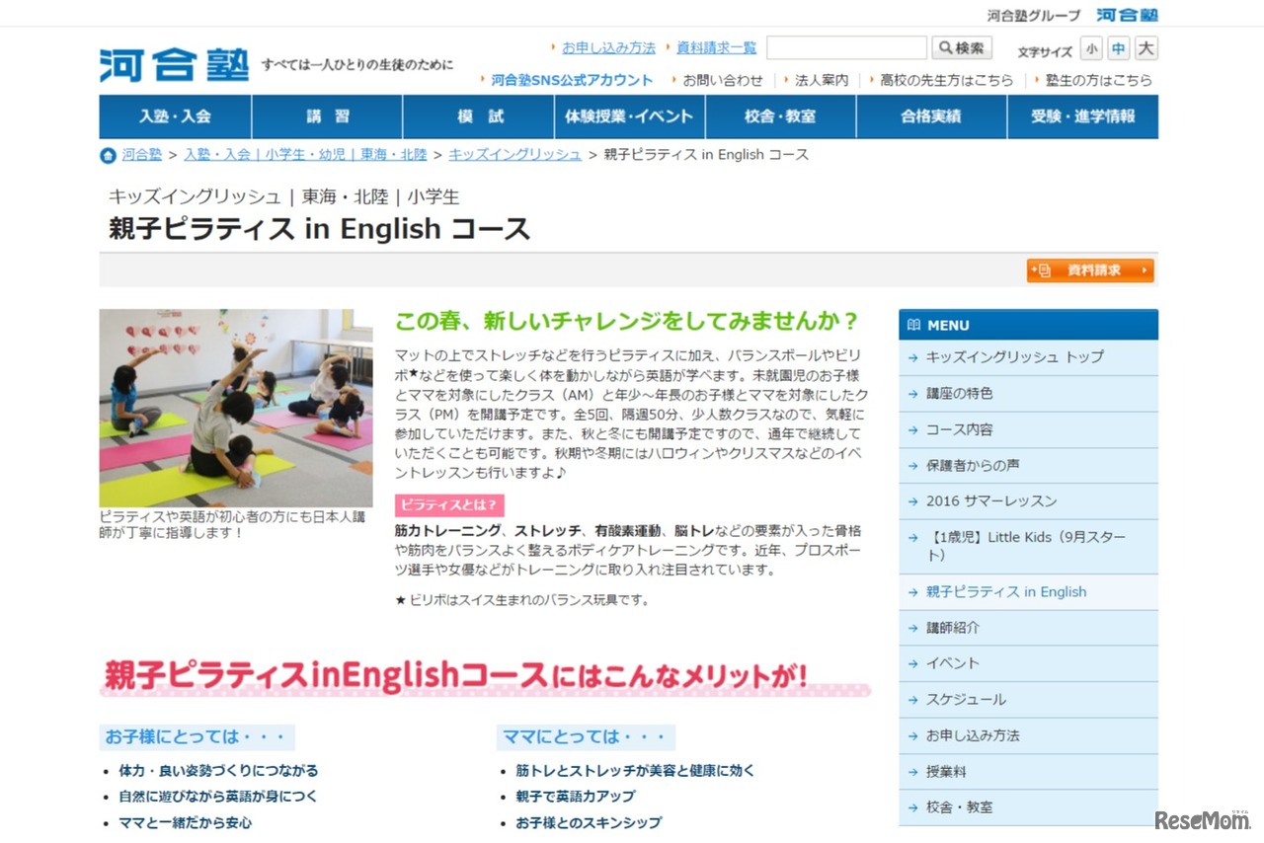The image size is (1264, 843).
Task: Set text size to 小
Action: click(1091, 48)
